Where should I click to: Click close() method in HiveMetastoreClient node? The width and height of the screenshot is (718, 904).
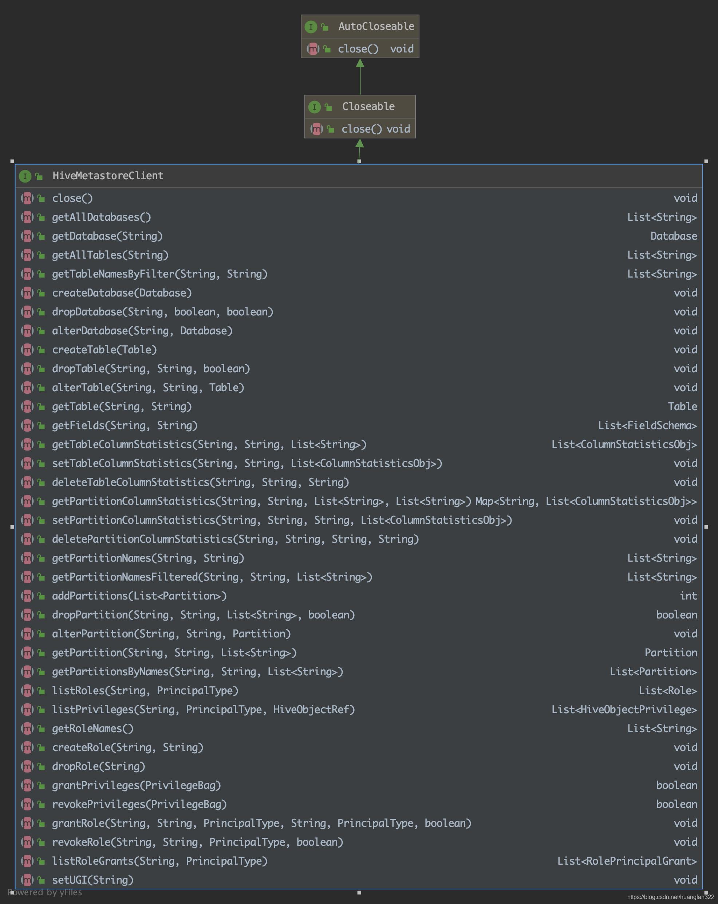[x=72, y=199]
